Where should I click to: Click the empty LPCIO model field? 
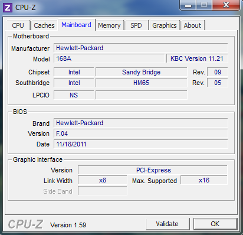141,95
